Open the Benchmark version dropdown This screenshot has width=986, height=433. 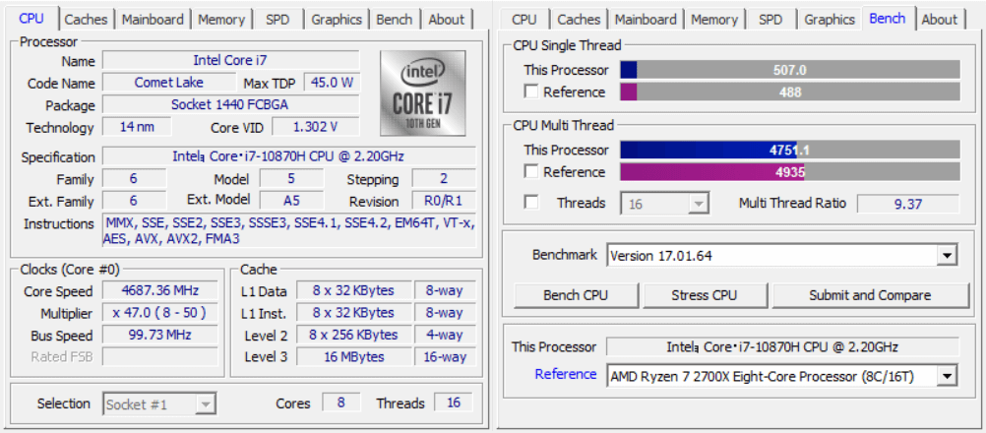pyautogui.click(x=946, y=256)
